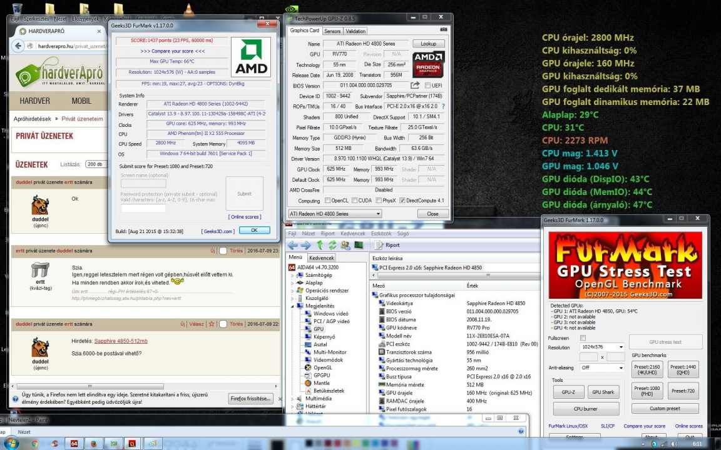Toggle DirectCompute 4.1 checkbox

point(402,201)
